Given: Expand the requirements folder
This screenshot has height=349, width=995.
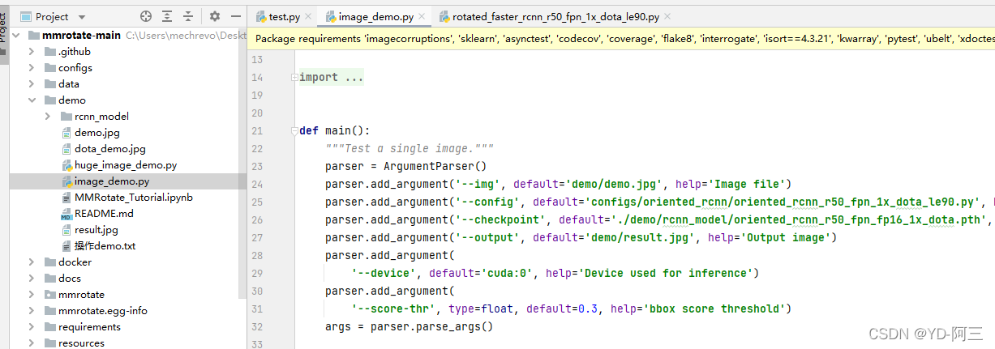Looking at the screenshot, I should (x=32, y=327).
